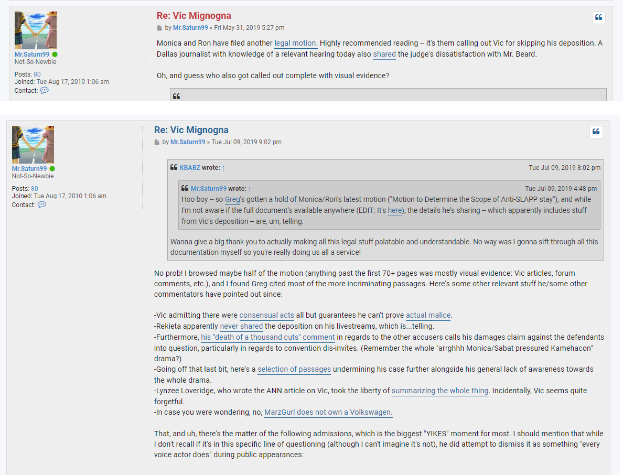
Task: Open the 'actual malice' link
Action: coord(428,315)
